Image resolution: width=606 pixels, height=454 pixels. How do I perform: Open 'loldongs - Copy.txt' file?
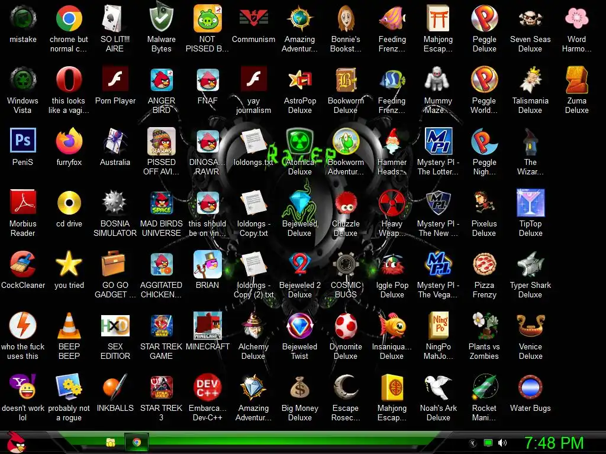coord(253,202)
